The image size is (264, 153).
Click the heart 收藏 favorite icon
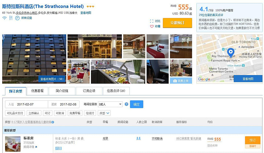pos(152,26)
